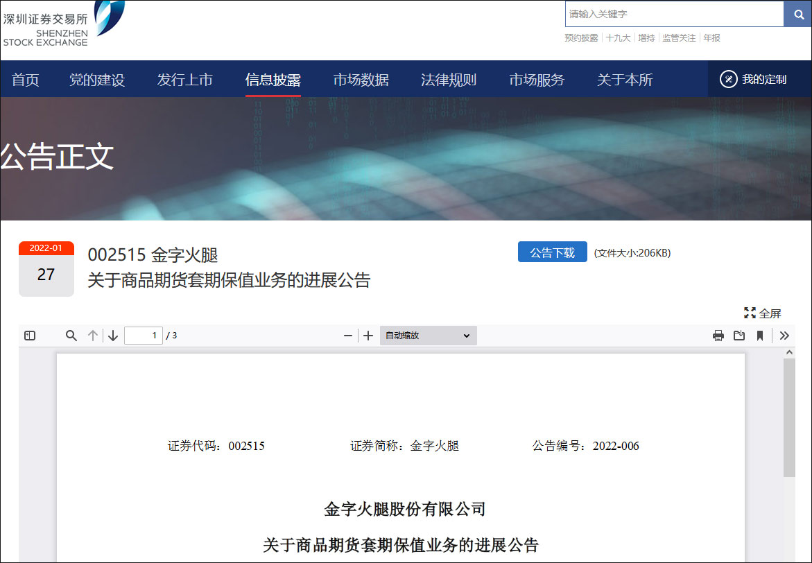Open the Shenzhen Stock Exchange logo

[63, 24]
